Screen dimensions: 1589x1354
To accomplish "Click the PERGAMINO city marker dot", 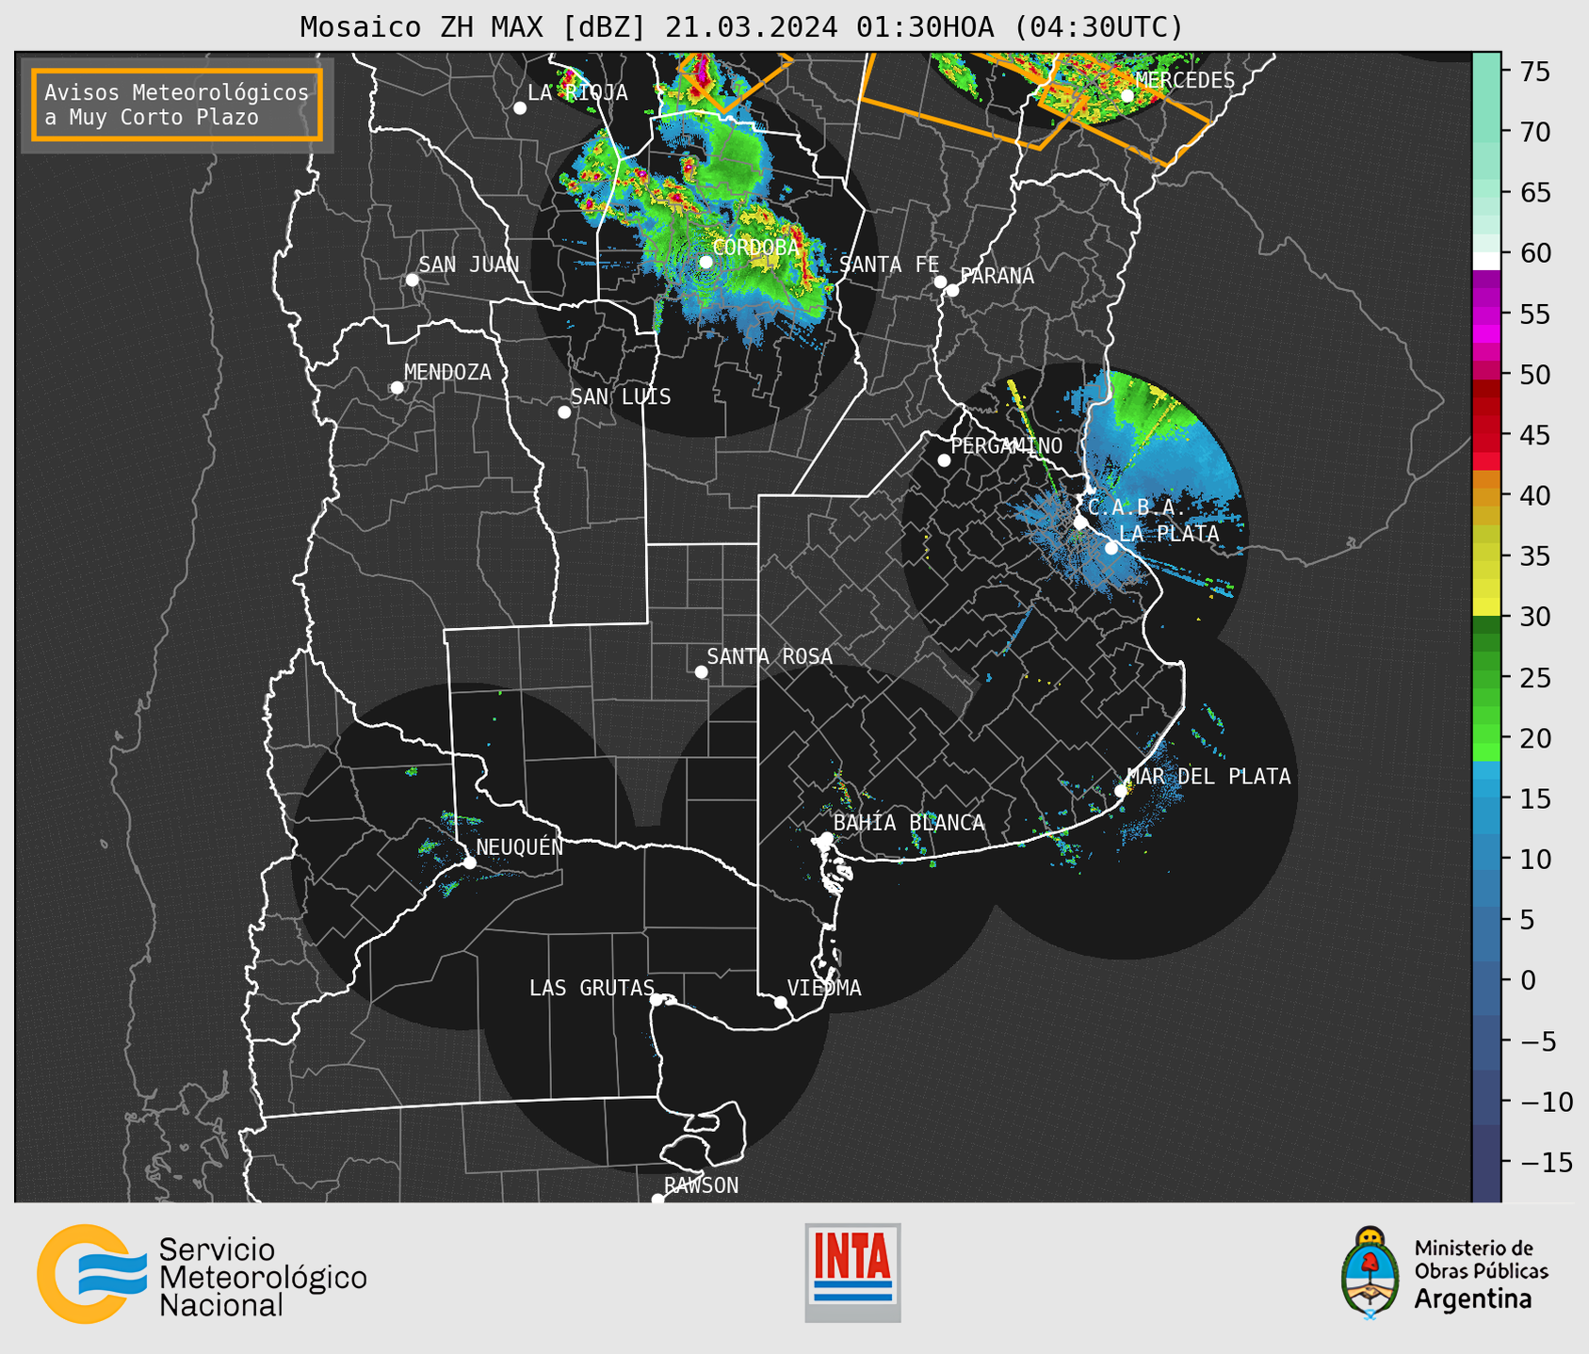I will pyautogui.click(x=944, y=460).
